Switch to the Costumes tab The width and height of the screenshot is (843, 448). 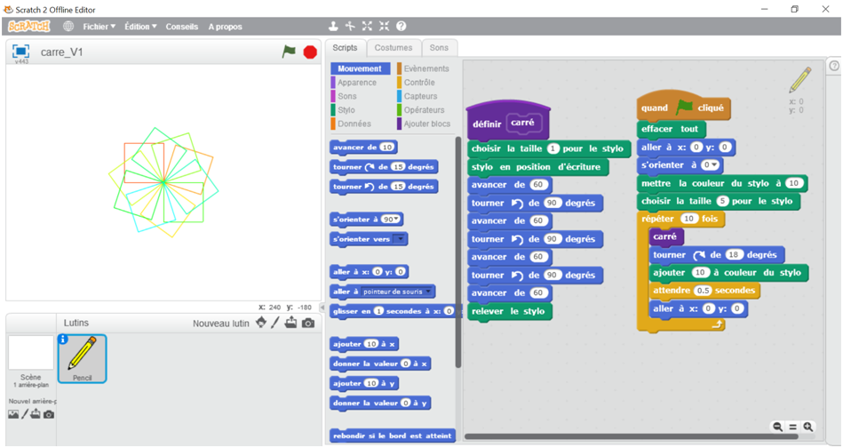pyautogui.click(x=393, y=48)
